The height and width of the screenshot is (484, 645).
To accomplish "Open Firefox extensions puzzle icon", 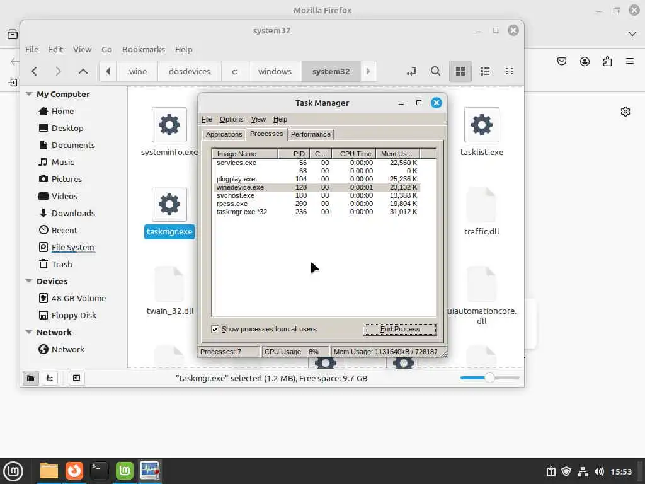I will pyautogui.click(x=607, y=61).
